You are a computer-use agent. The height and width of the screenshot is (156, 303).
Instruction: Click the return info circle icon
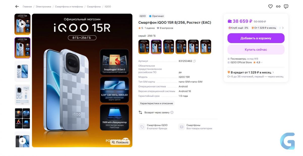pyautogui.click(x=172, y=112)
